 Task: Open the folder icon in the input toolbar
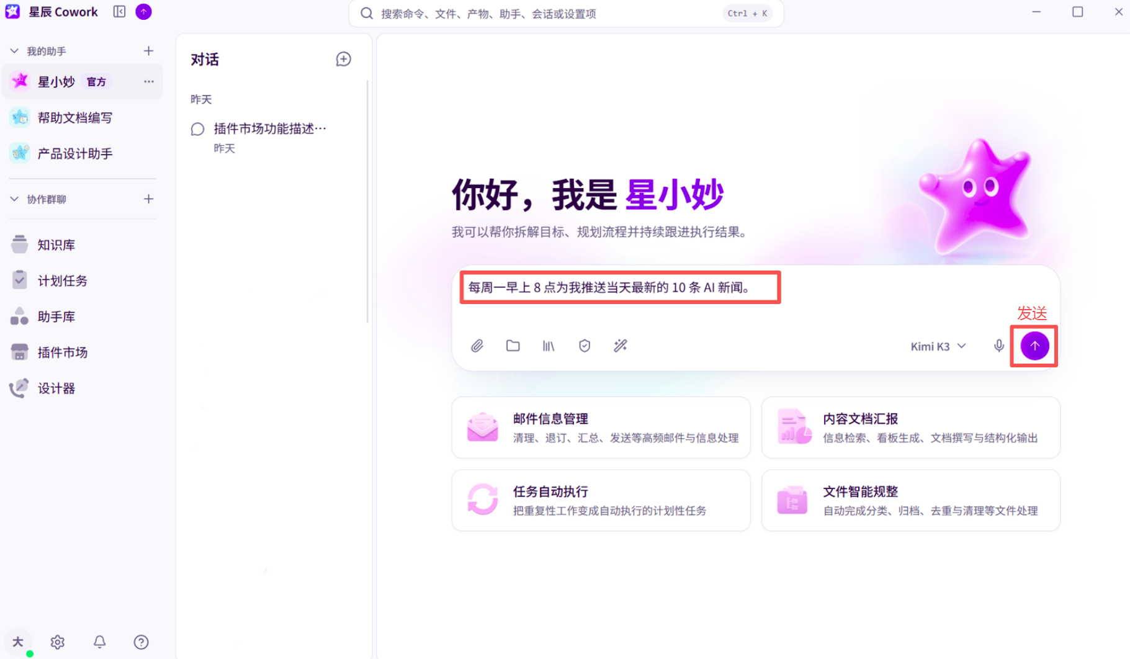click(513, 346)
